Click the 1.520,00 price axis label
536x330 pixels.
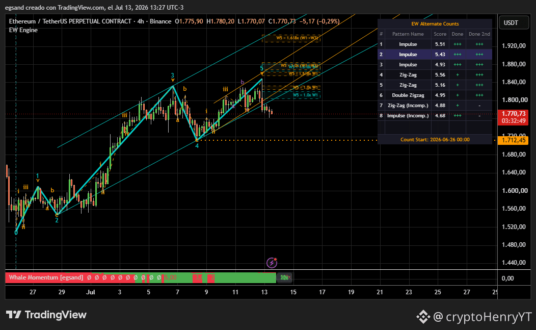click(514, 226)
